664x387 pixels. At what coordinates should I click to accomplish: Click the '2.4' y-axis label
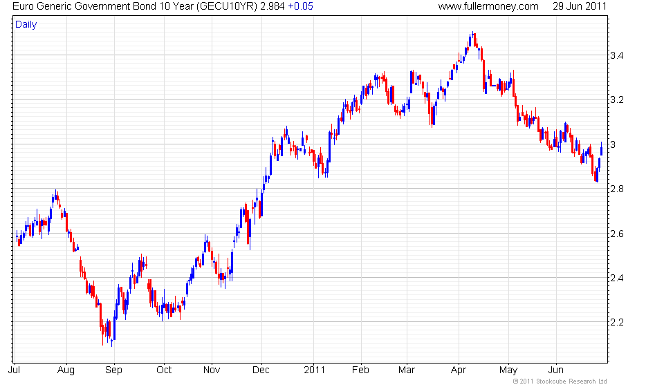616,279
